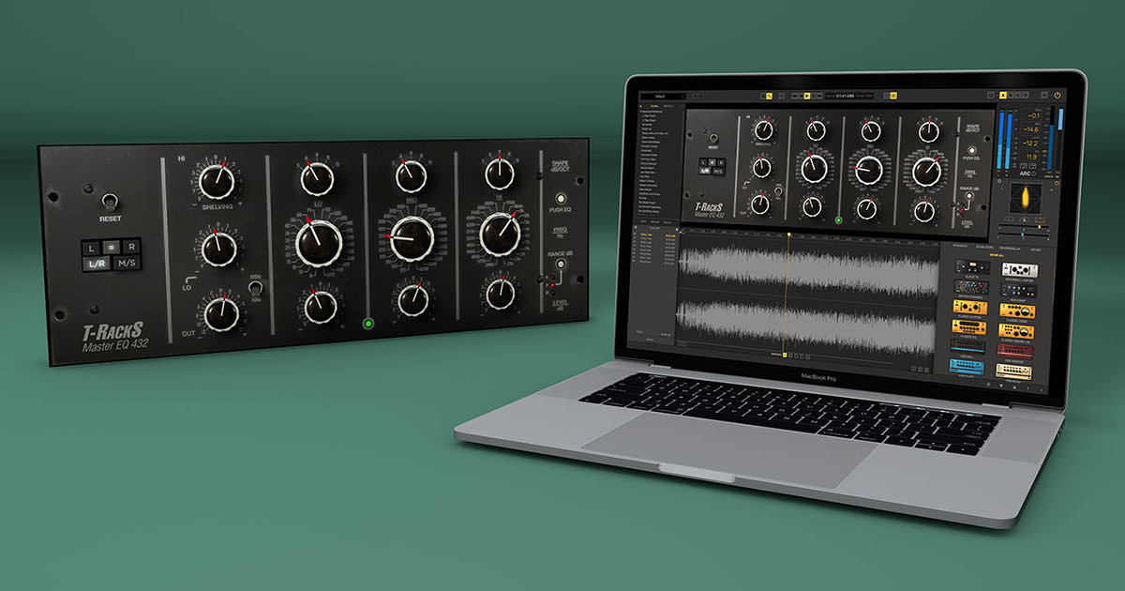Select the R channel button on the standalone panel
This screenshot has height=591, width=1125.
131,247
